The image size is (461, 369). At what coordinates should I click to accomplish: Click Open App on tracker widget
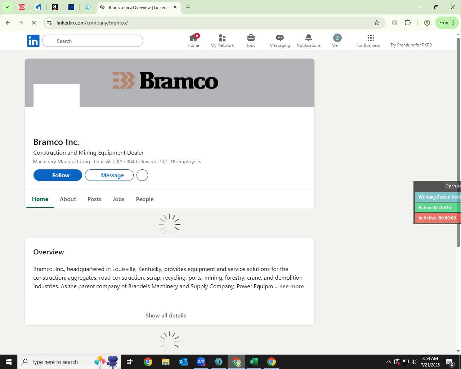click(x=453, y=186)
